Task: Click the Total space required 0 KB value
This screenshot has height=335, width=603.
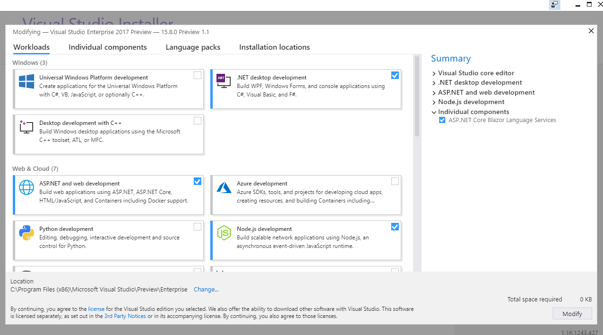Action: 586,300
